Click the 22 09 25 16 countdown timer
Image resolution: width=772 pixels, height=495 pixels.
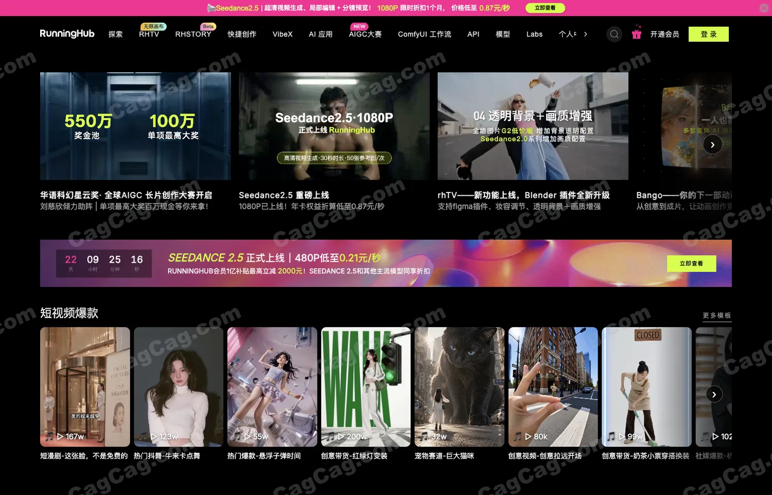(x=104, y=263)
